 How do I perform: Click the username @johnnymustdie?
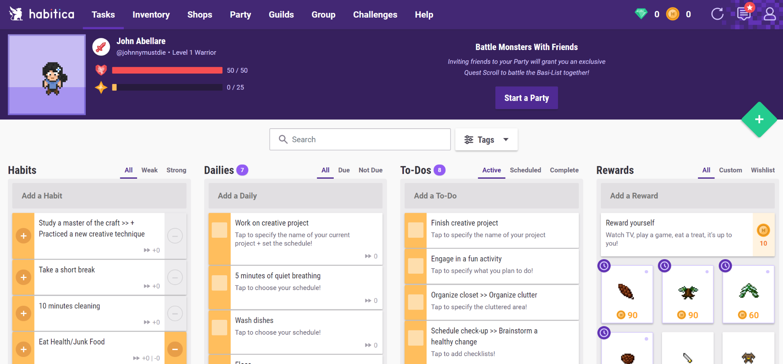tap(141, 52)
